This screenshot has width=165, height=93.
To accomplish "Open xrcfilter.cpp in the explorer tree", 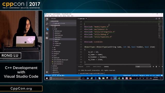I will [58, 43].
